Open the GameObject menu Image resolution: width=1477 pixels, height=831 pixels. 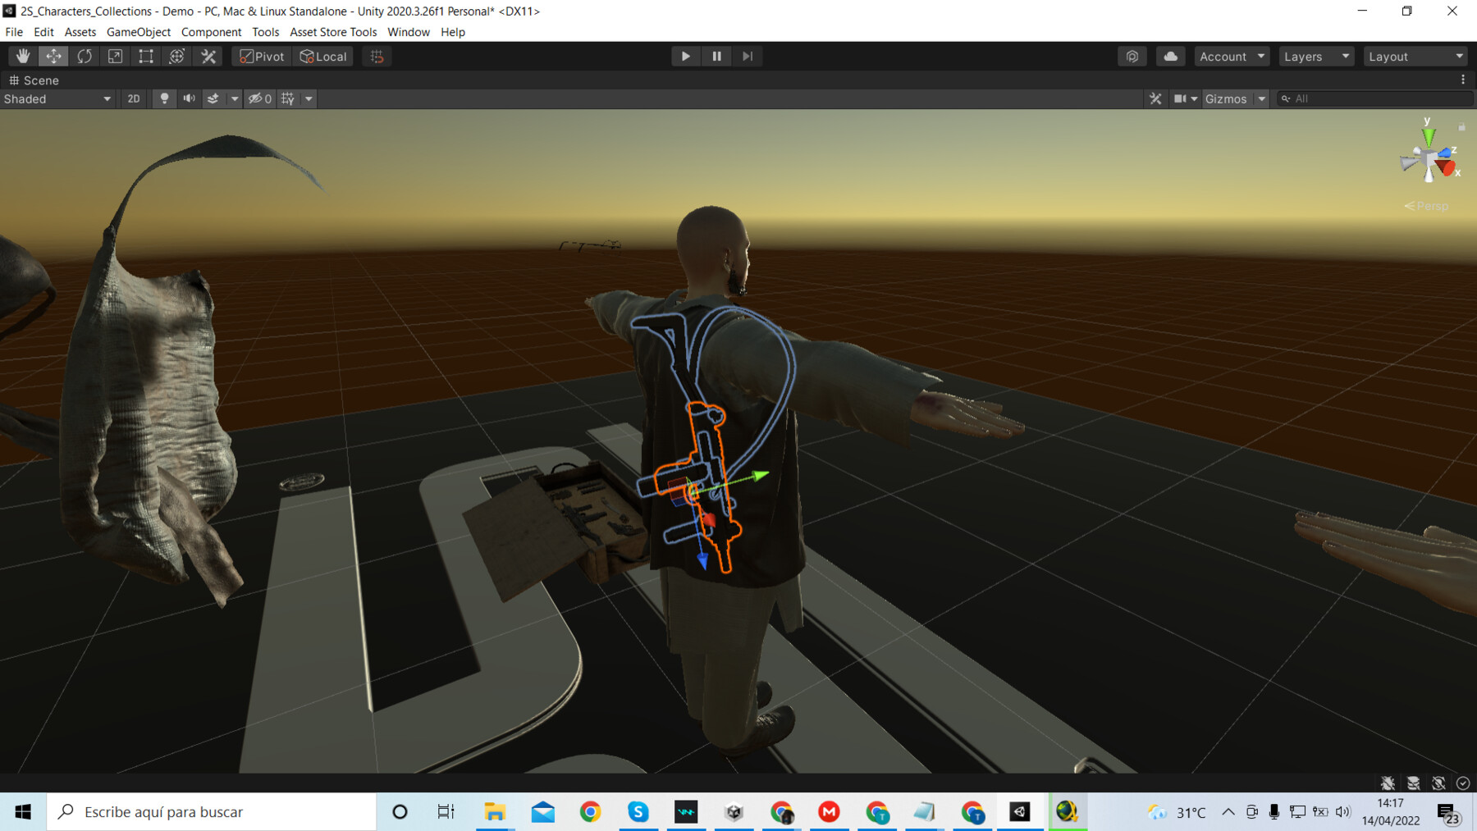139,32
